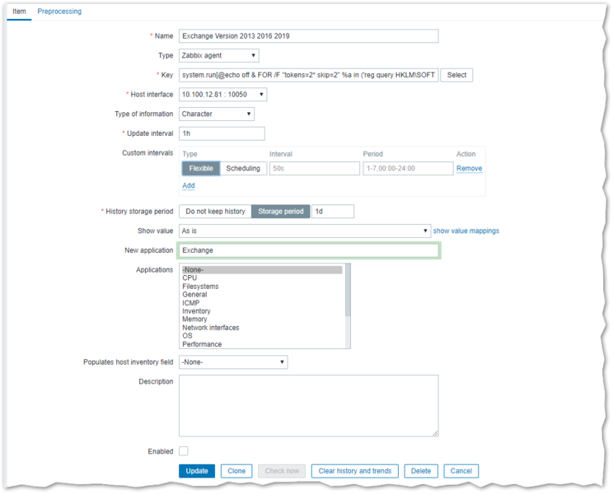The width and height of the screenshot is (613, 494).
Task: Select the Flexible custom interval option
Action: 201,168
